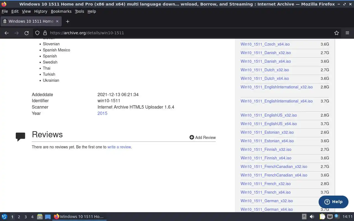Click the removable media eject tray icon

304,217
